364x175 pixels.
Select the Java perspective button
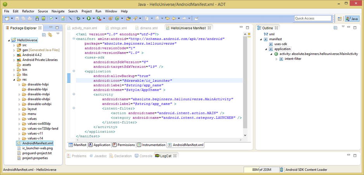[352, 19]
